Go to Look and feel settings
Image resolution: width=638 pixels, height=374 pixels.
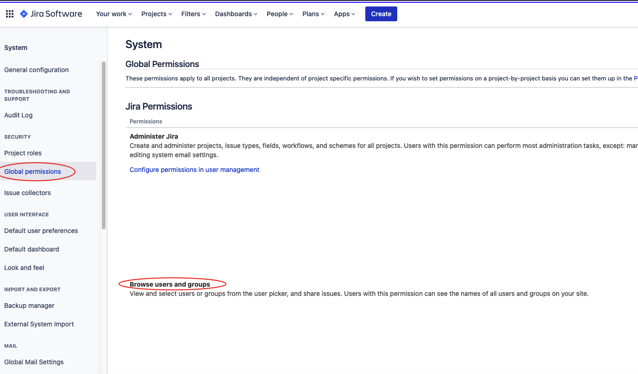click(24, 268)
